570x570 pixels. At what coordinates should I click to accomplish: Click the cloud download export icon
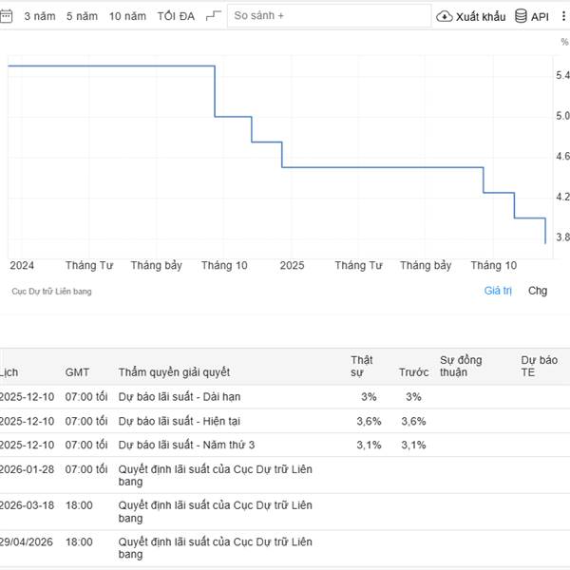[445, 16]
